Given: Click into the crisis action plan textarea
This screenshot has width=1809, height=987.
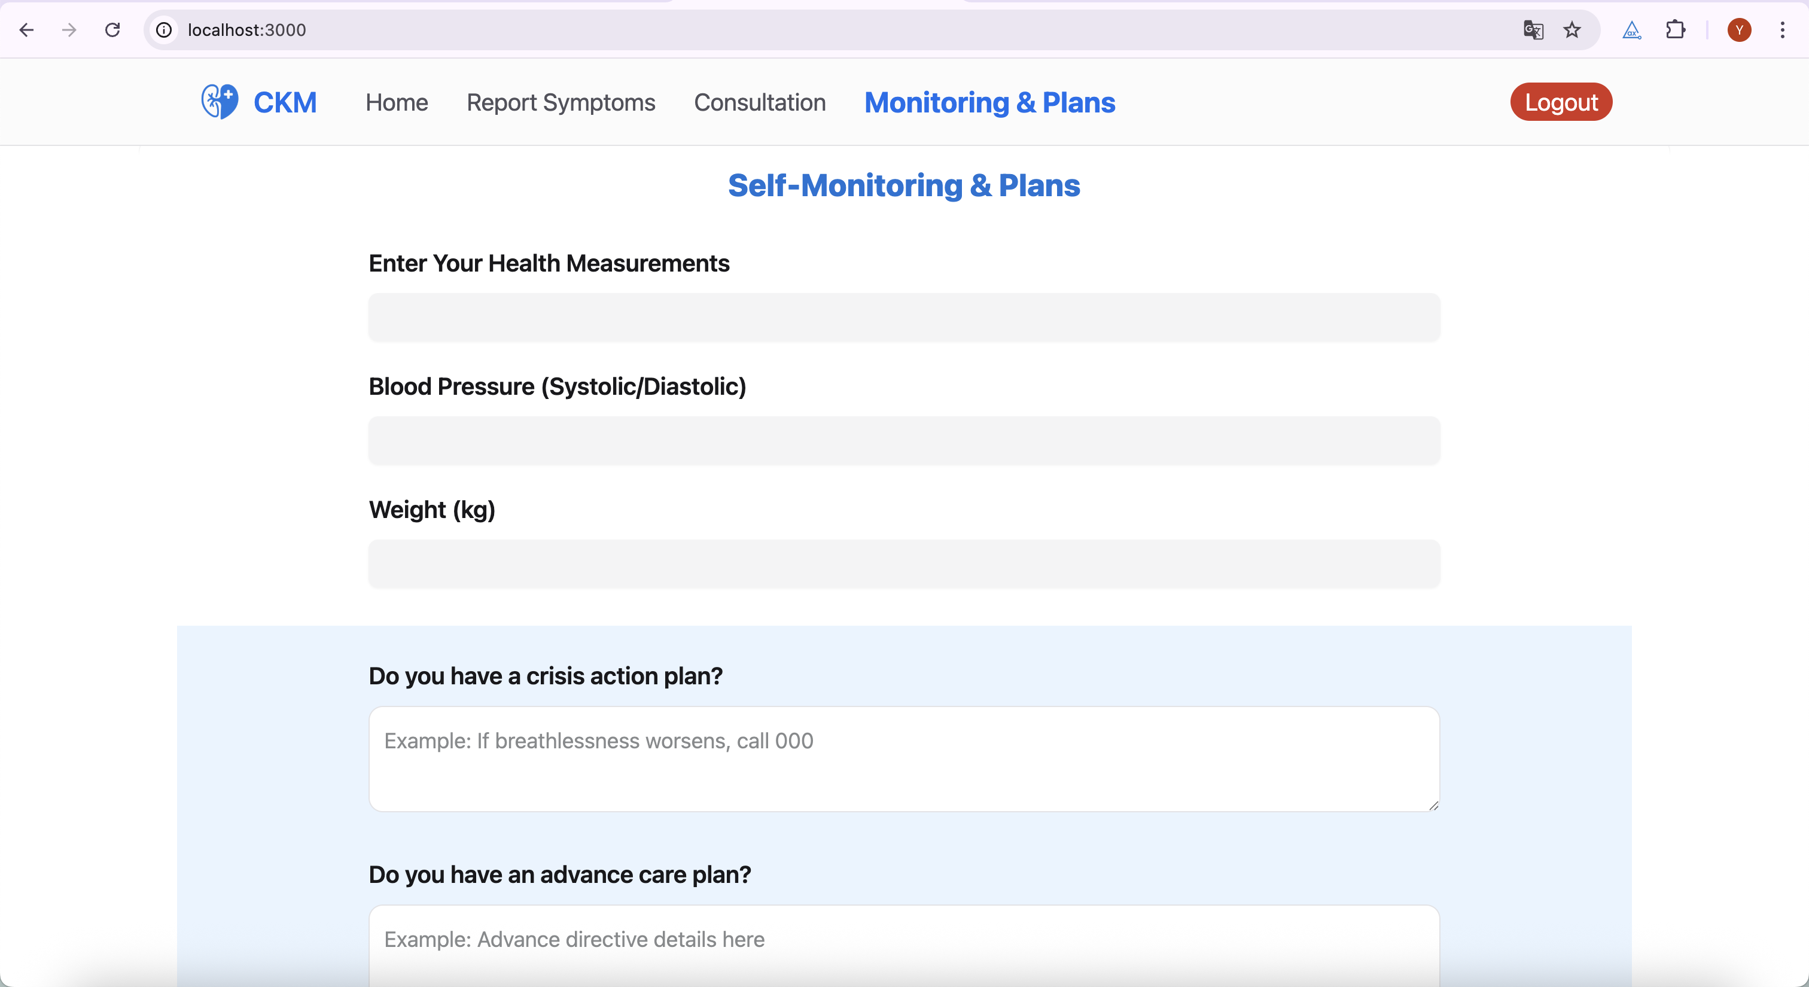Looking at the screenshot, I should (x=904, y=759).
